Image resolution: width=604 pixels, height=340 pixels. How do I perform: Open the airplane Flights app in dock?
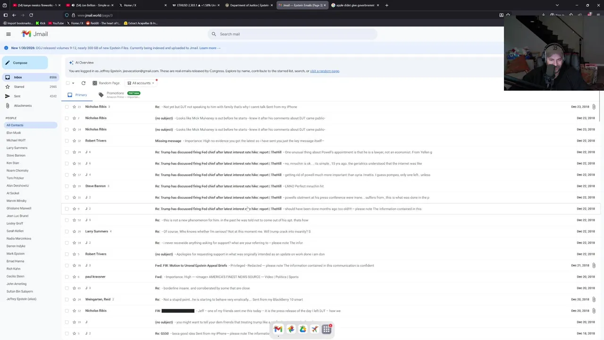coord(315,329)
